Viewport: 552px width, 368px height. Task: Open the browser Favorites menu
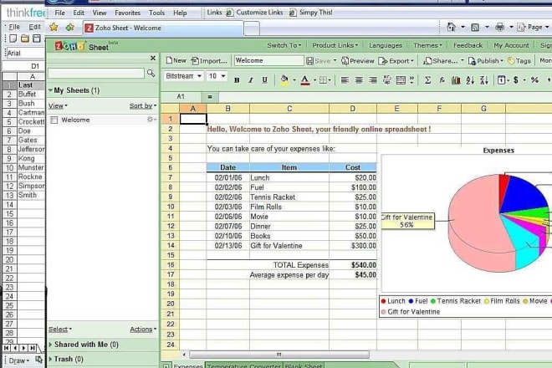click(127, 13)
